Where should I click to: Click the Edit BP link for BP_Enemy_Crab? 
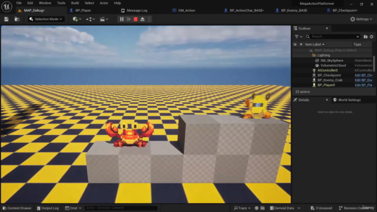(x=363, y=80)
